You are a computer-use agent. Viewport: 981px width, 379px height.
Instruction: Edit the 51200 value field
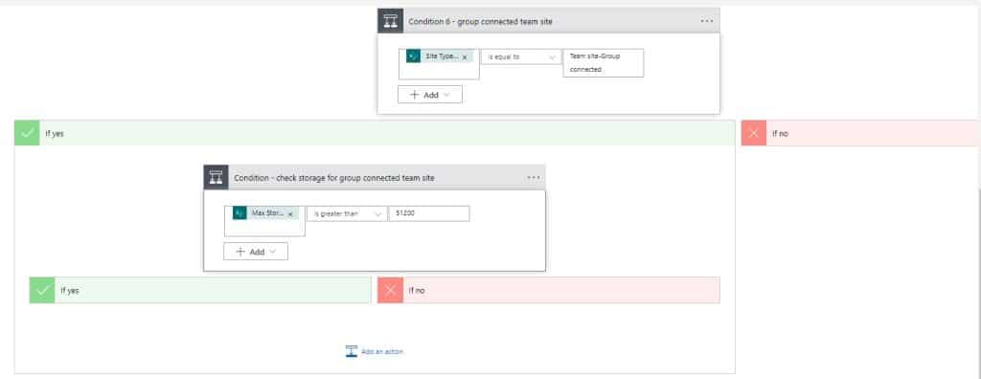tap(429, 213)
